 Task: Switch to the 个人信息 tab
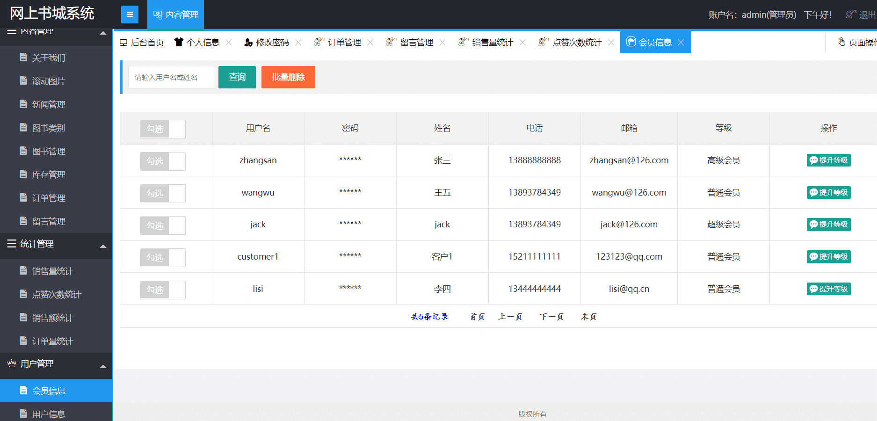(196, 43)
